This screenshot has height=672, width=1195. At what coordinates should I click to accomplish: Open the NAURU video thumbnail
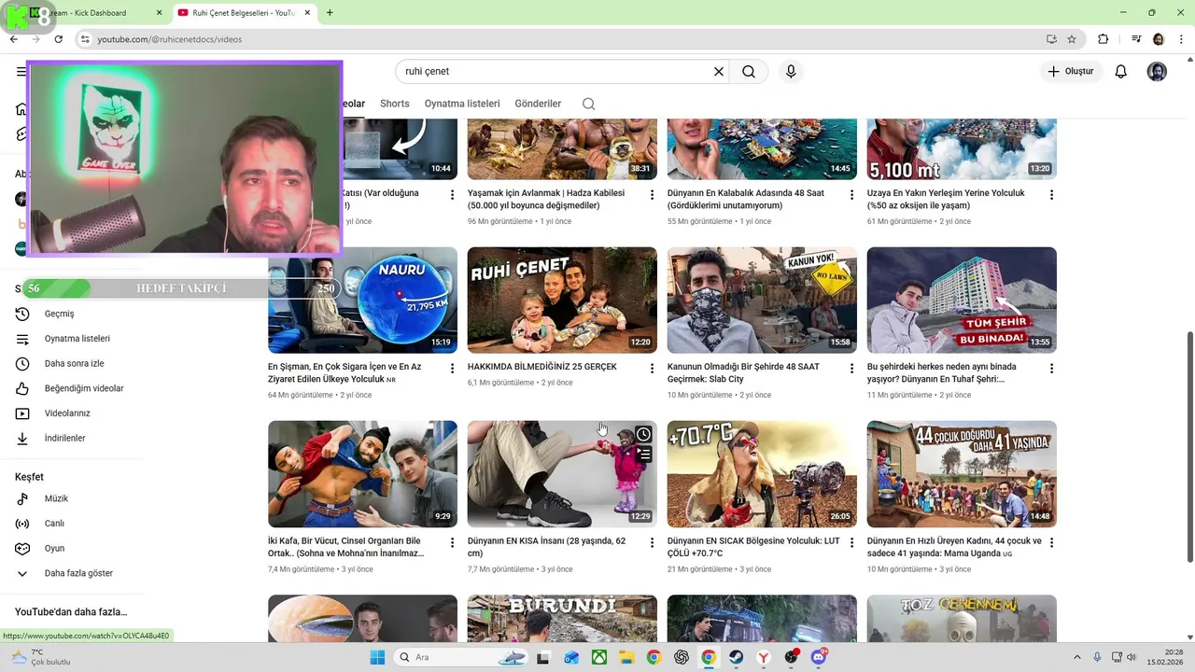[362, 300]
